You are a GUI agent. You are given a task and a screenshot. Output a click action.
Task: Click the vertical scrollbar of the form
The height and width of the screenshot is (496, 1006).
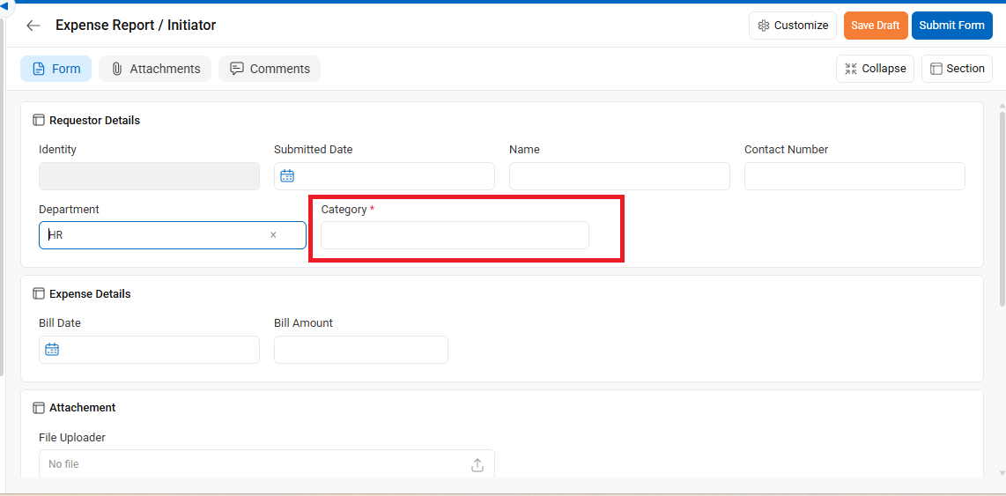point(1002,209)
